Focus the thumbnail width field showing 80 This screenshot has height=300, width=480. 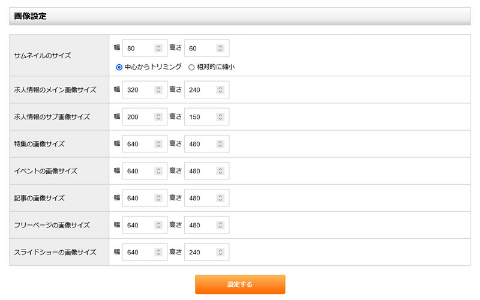pos(139,48)
